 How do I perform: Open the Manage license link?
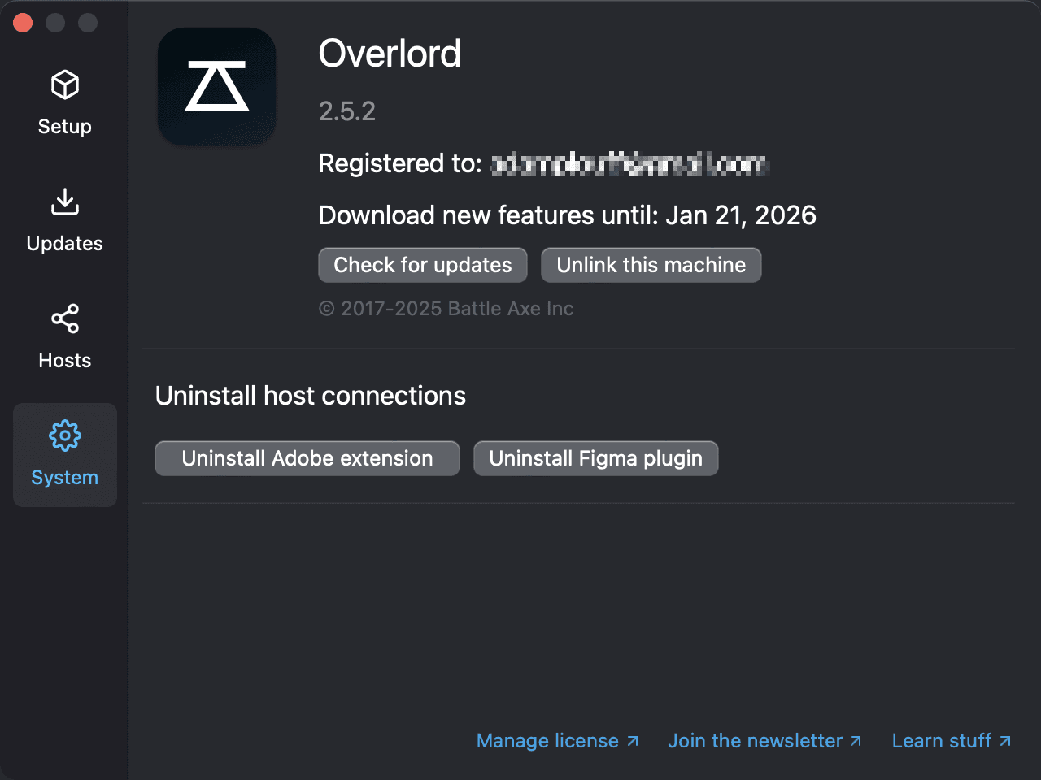[558, 740]
